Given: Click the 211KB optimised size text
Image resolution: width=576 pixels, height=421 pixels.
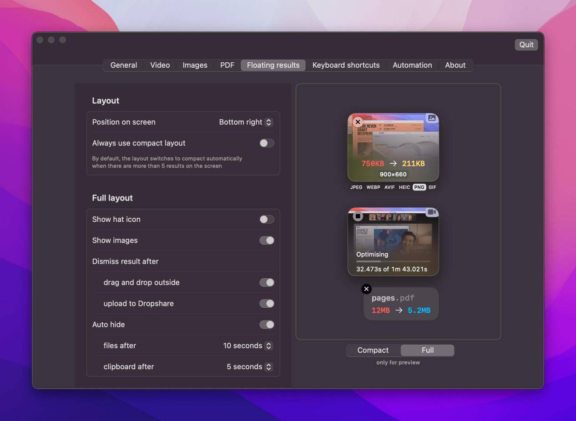Looking at the screenshot, I should tap(413, 164).
